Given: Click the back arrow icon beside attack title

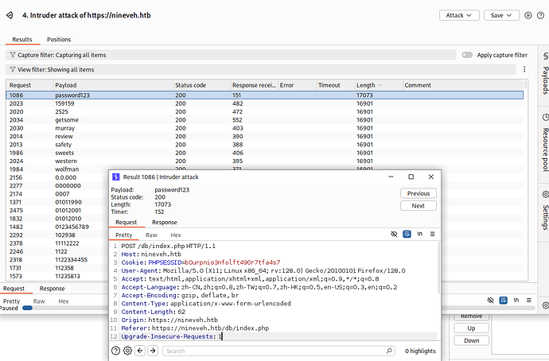Looking at the screenshot, I should (10, 15).
